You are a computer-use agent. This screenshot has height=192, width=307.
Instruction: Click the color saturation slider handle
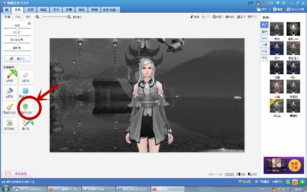[x=17, y=43]
